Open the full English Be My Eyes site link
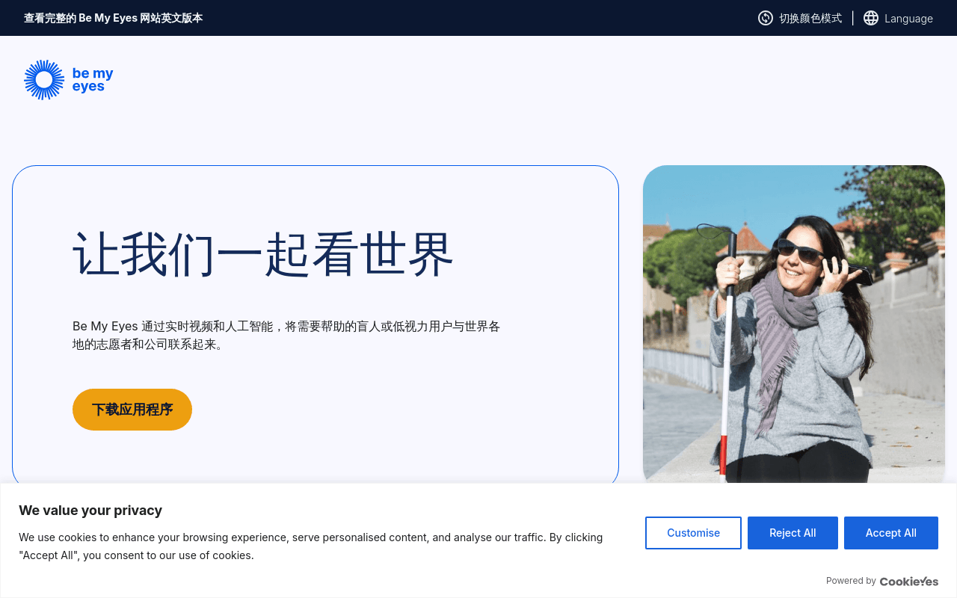The width and height of the screenshot is (957, 598). tap(113, 18)
